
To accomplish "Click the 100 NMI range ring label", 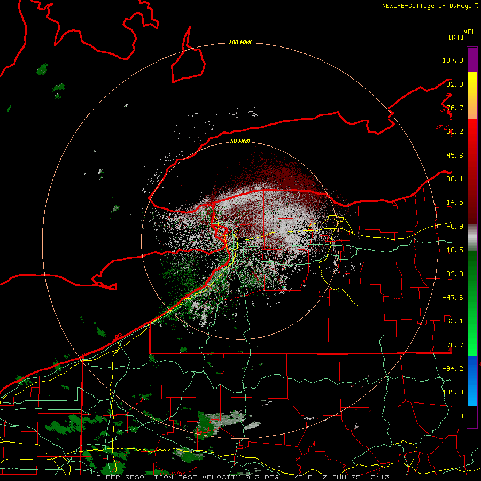I will [x=240, y=42].
